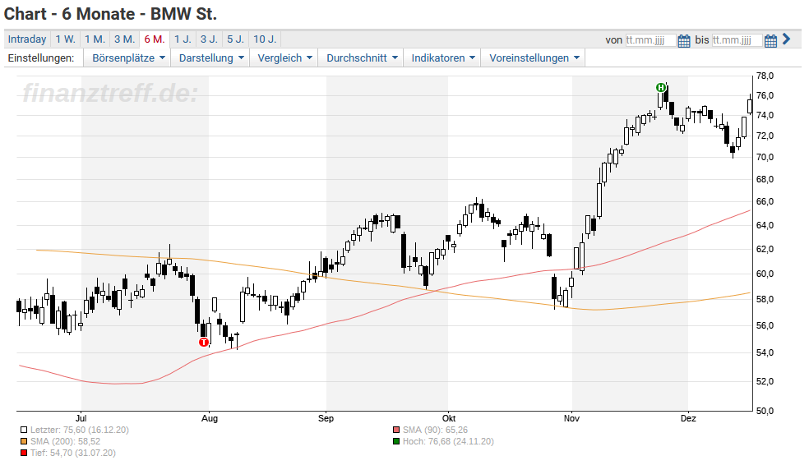Image resolution: width=809 pixels, height=465 pixels.
Task: Open the Vergleich dropdown
Action: 284,58
